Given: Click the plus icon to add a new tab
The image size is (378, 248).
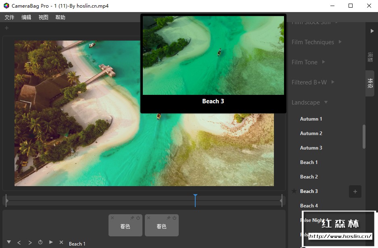Looking at the screenshot, I should click(x=6, y=28).
